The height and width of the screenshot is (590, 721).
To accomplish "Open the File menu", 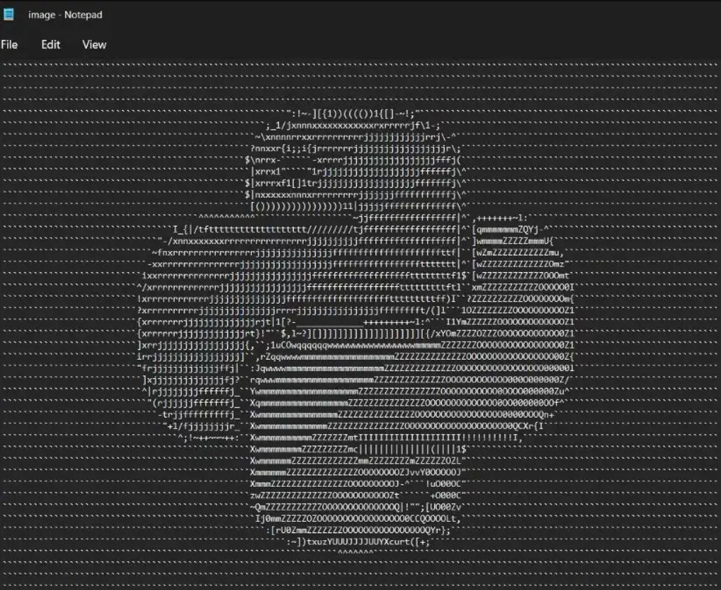I will 9,45.
